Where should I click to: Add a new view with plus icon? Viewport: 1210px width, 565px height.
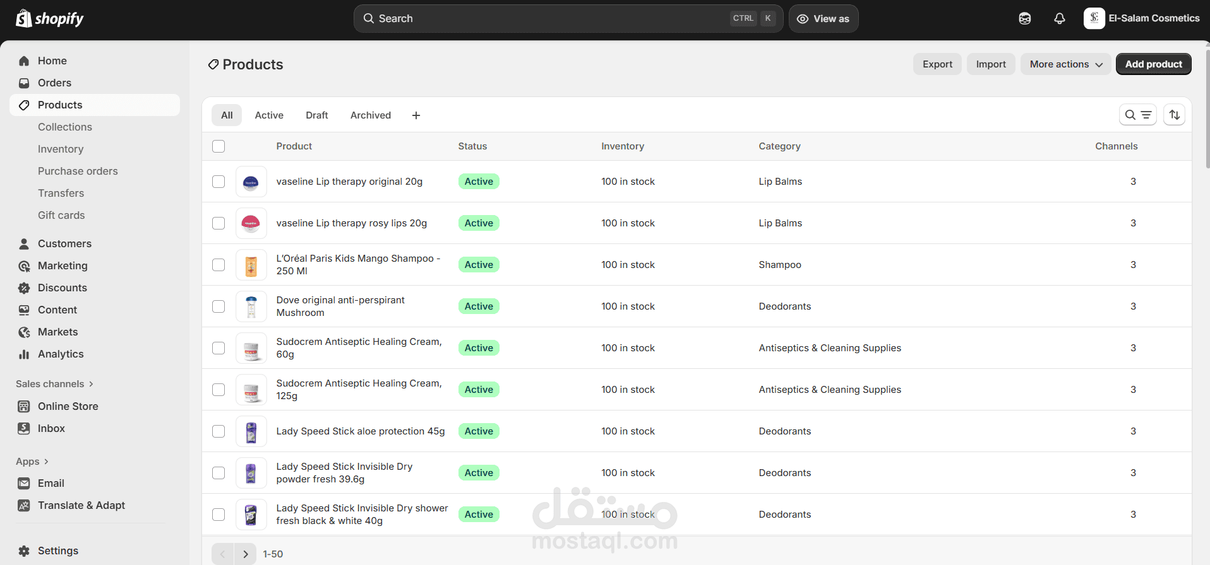(416, 115)
